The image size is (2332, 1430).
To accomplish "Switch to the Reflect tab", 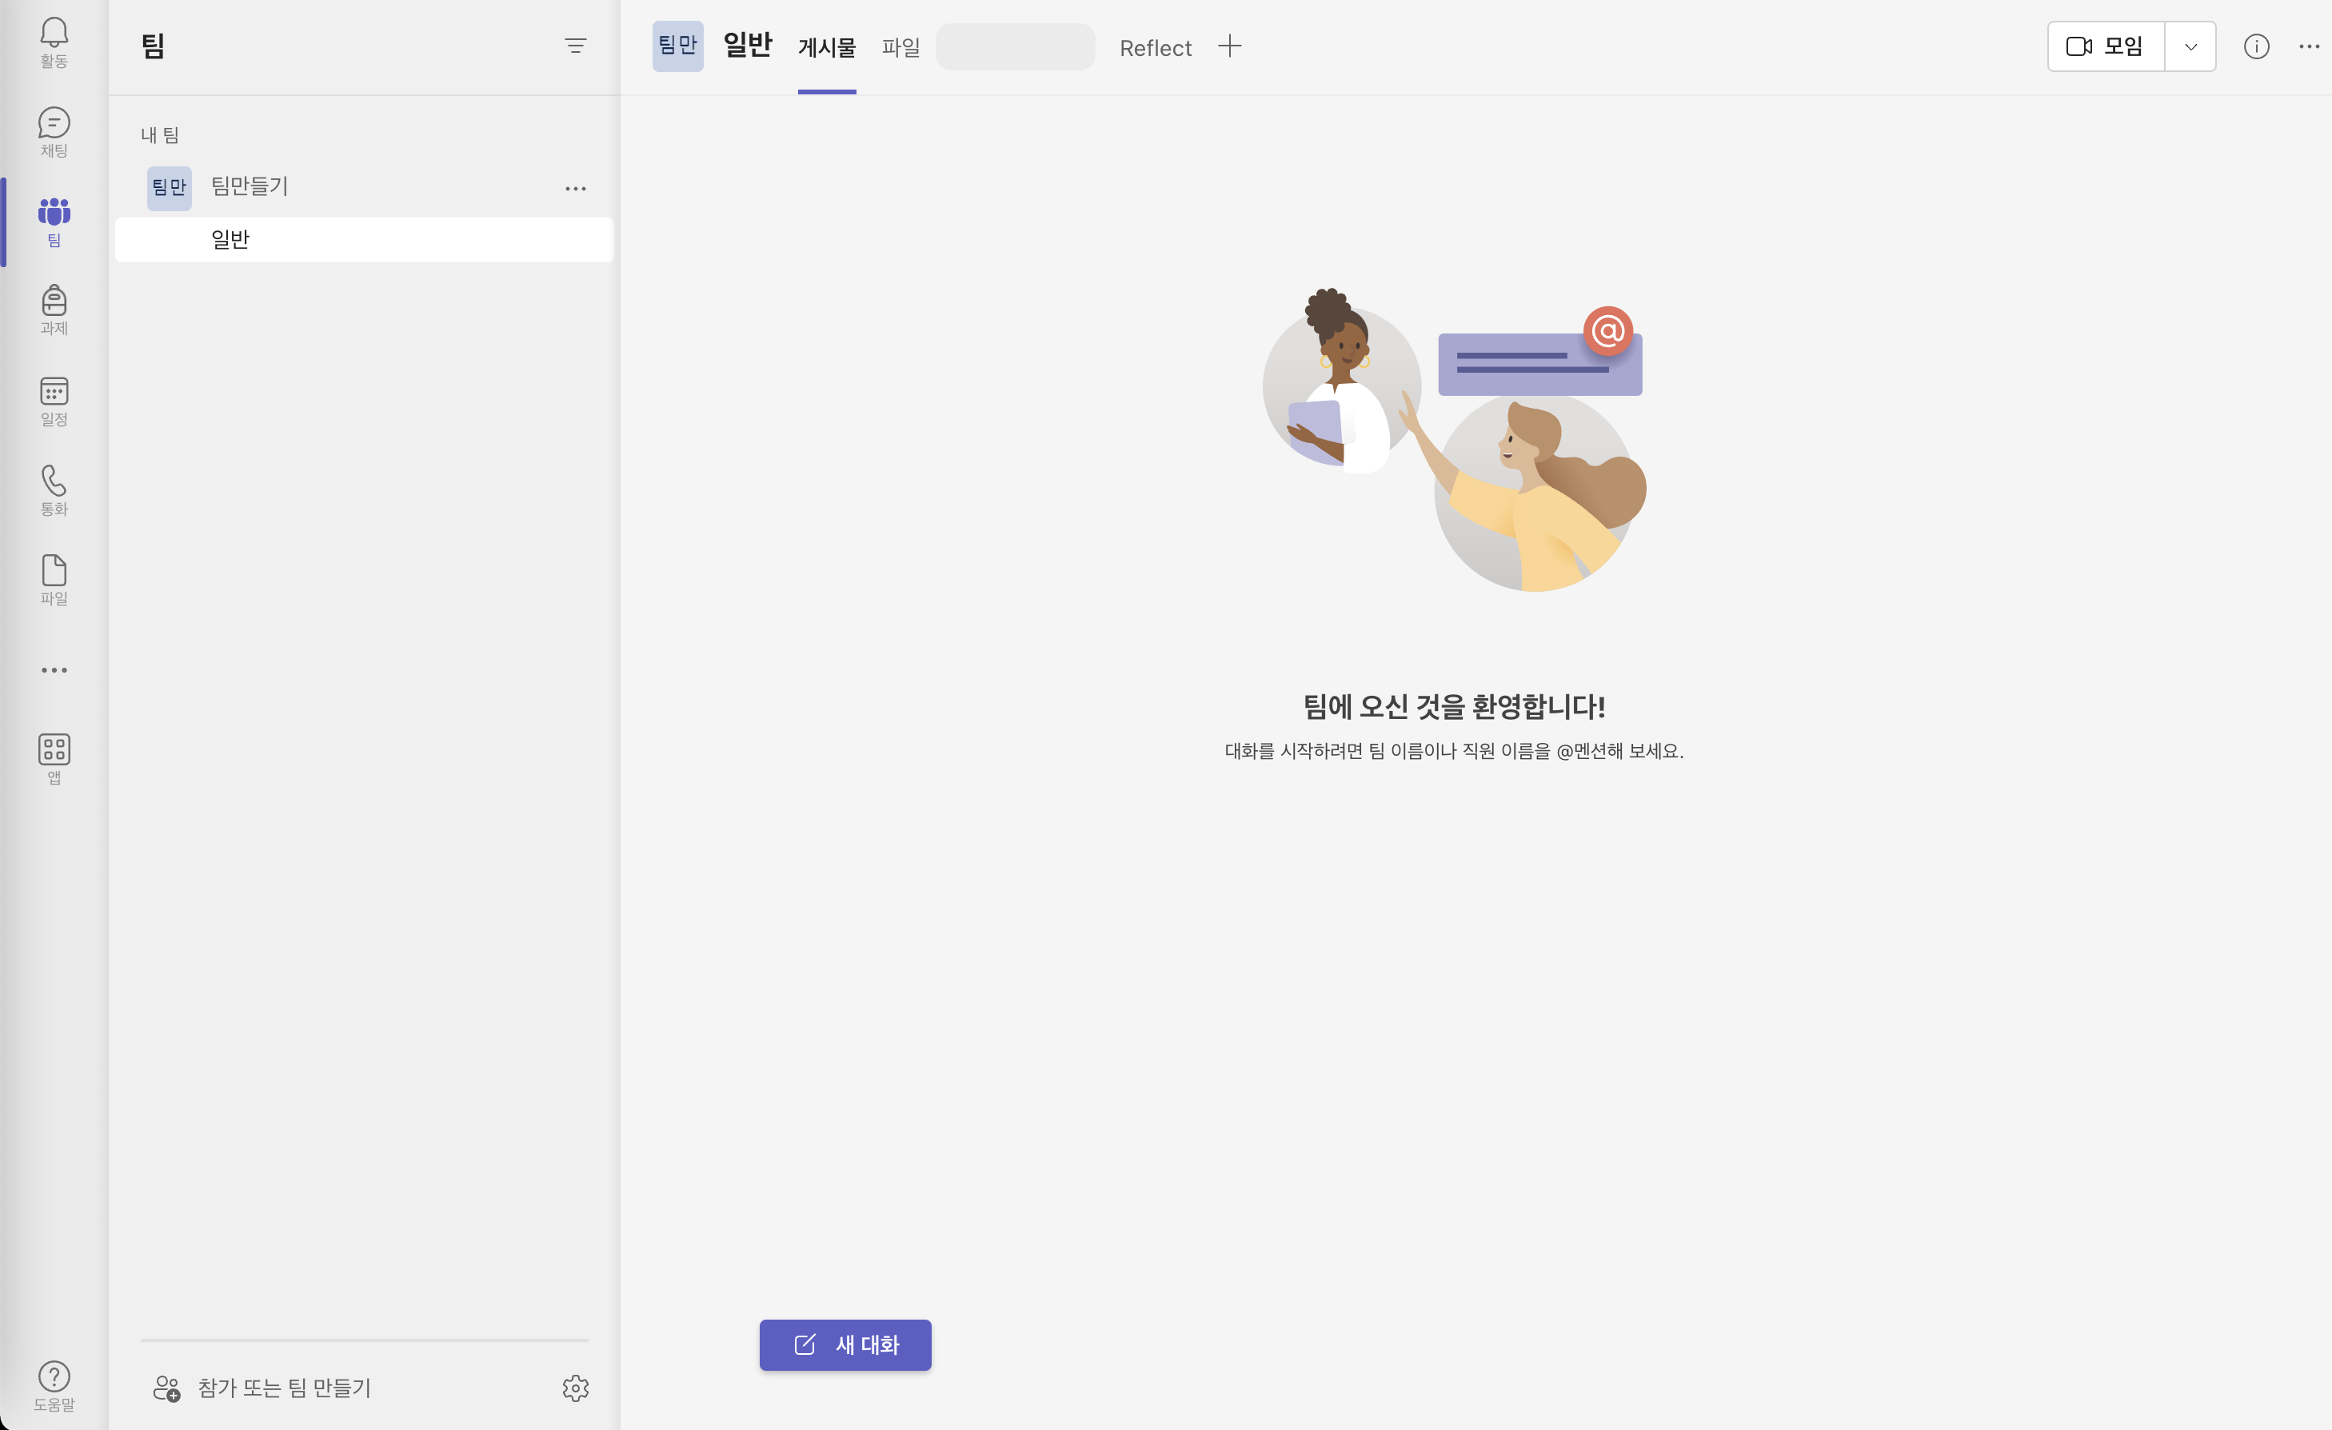I will pos(1155,47).
